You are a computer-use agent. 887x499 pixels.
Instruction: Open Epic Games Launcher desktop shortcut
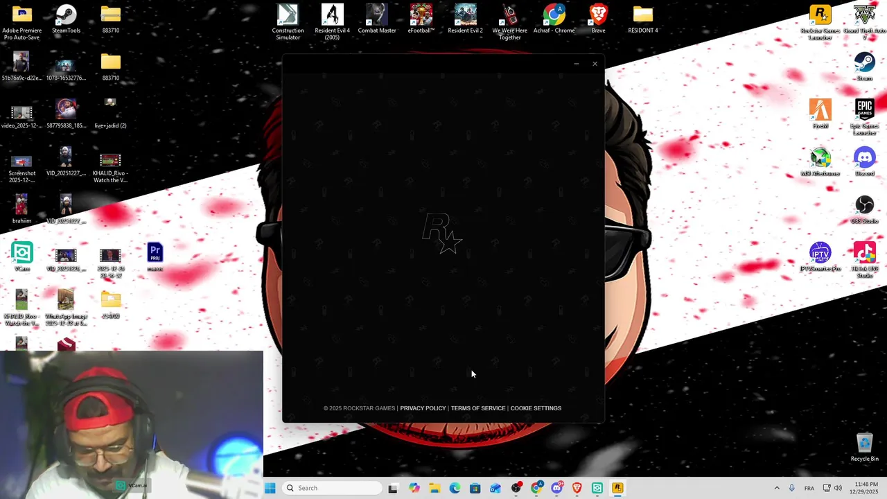point(865,118)
